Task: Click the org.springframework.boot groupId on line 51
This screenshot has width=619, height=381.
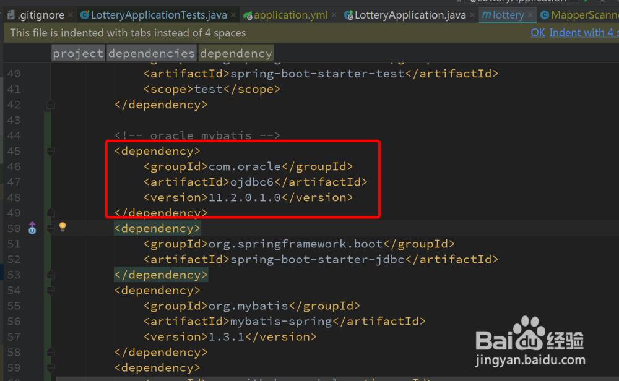Action: [296, 244]
